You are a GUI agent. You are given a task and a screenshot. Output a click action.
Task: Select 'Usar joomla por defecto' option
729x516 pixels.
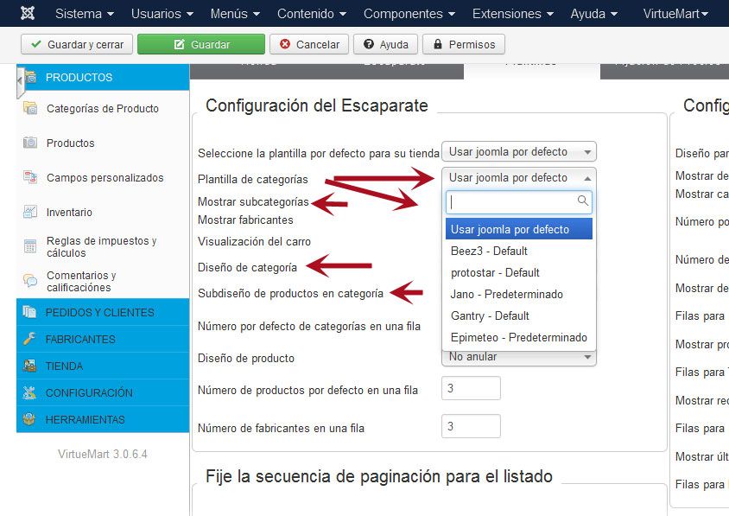(519, 229)
